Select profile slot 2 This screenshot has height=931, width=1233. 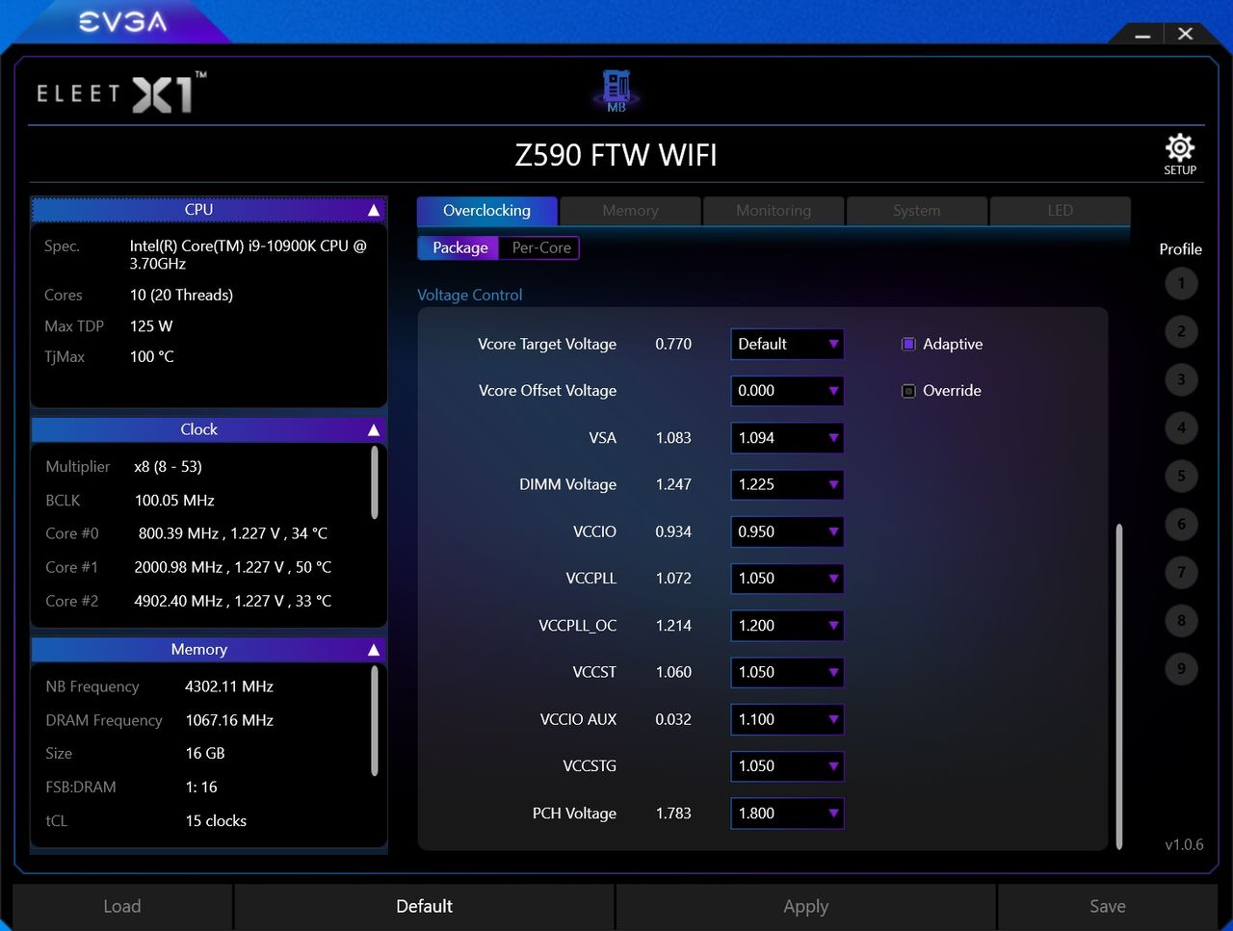coord(1181,331)
